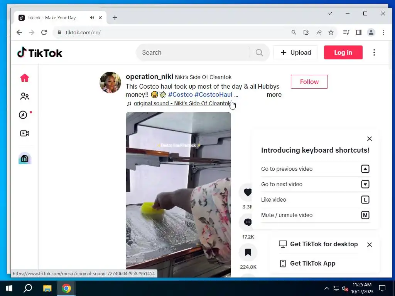Open the operation_niki username link
Screen dimensions: 395x296
point(149,77)
